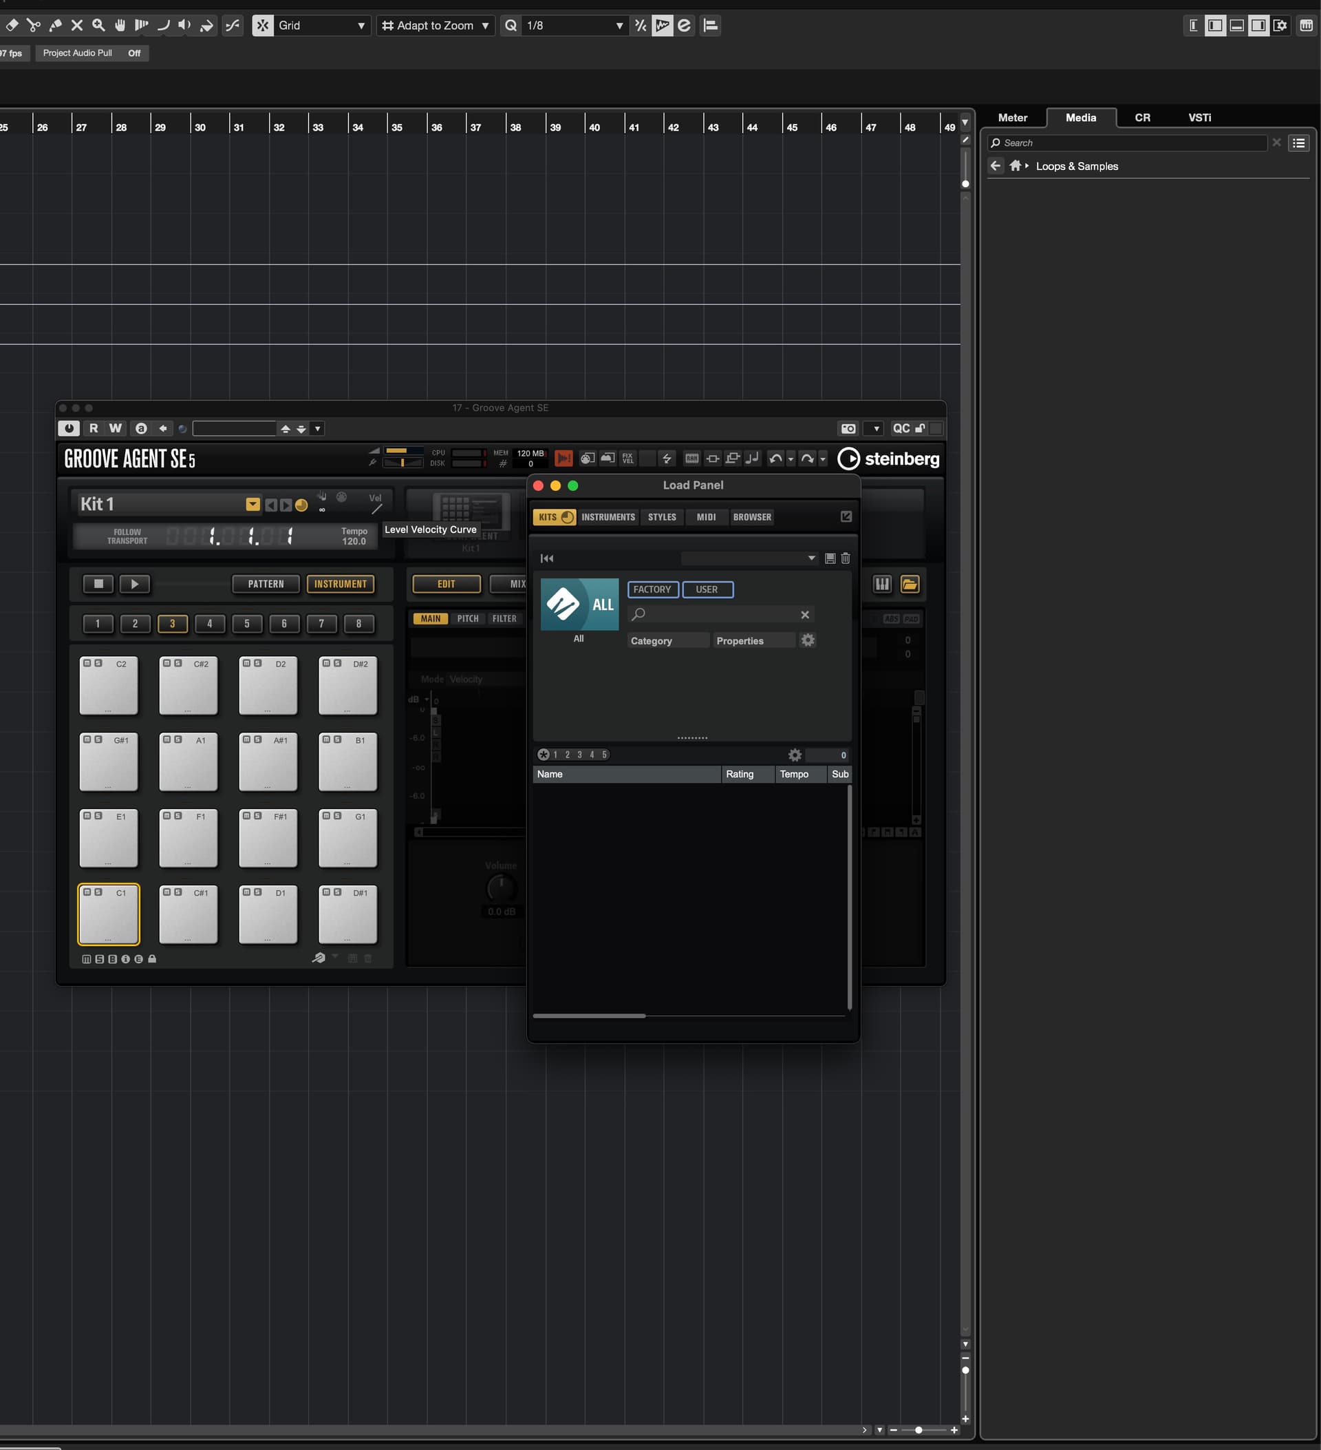Pick the Zoom magnifier tool
1321x1450 pixels.
(x=98, y=25)
